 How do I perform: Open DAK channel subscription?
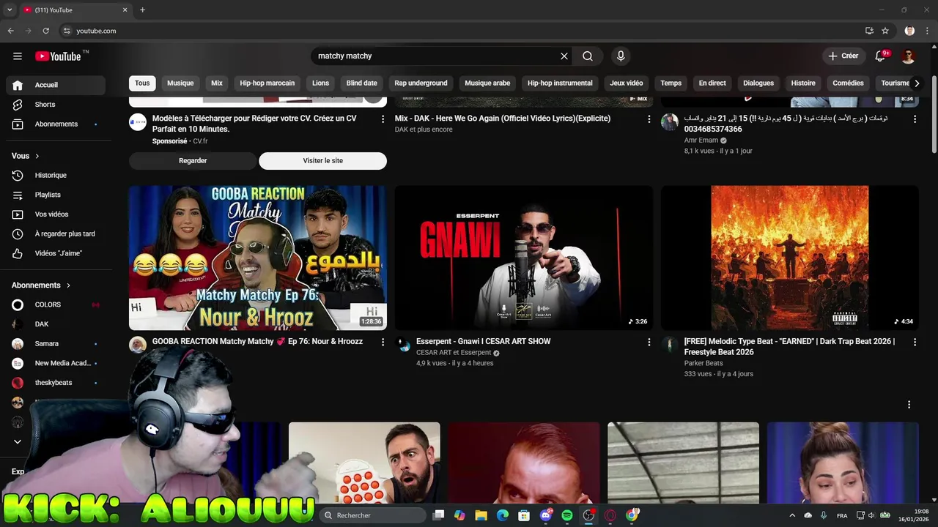click(x=56, y=324)
